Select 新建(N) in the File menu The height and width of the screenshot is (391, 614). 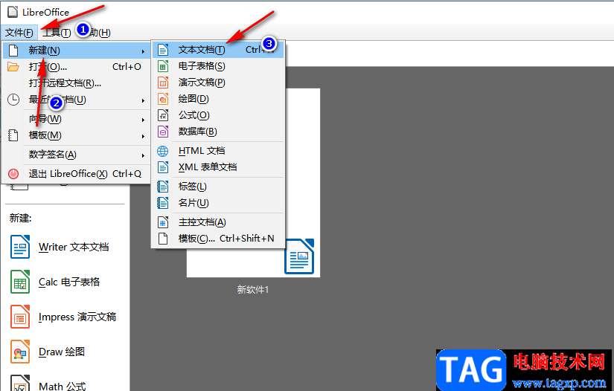click(x=77, y=51)
